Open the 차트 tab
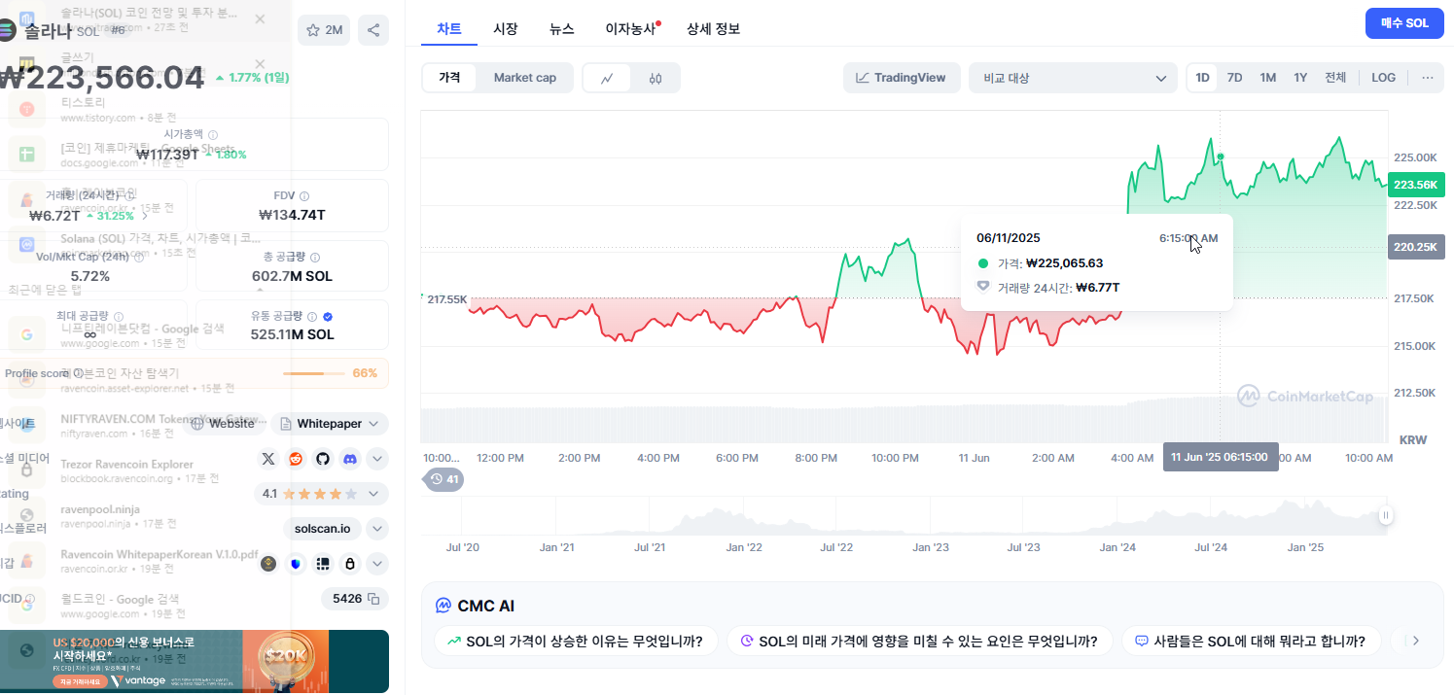Image resolution: width=1454 pixels, height=695 pixels. (x=449, y=29)
